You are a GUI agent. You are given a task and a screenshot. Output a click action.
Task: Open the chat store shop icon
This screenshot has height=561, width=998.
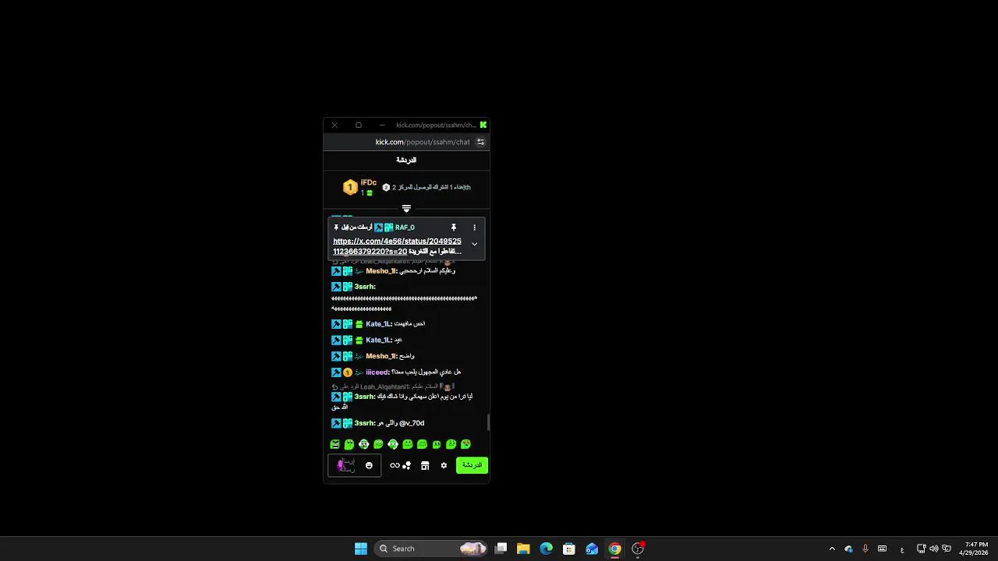click(425, 465)
